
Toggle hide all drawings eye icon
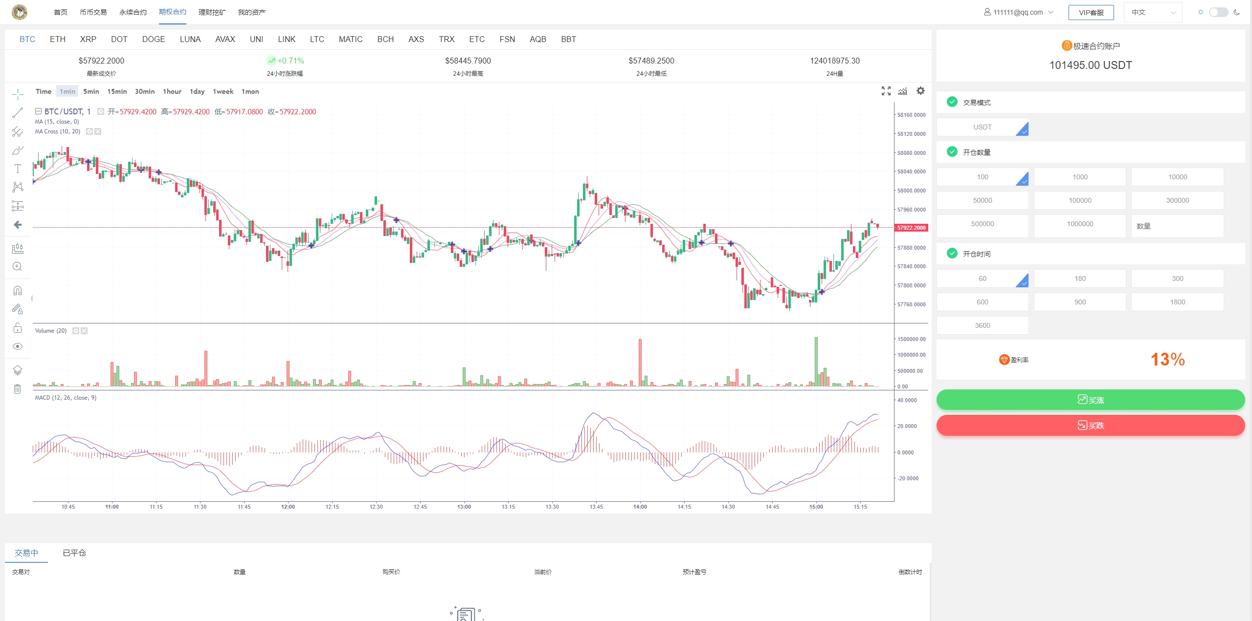coord(18,346)
